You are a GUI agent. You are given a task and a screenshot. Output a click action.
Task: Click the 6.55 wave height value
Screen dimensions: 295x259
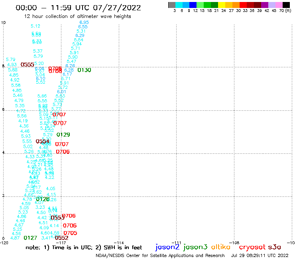click(83, 27)
